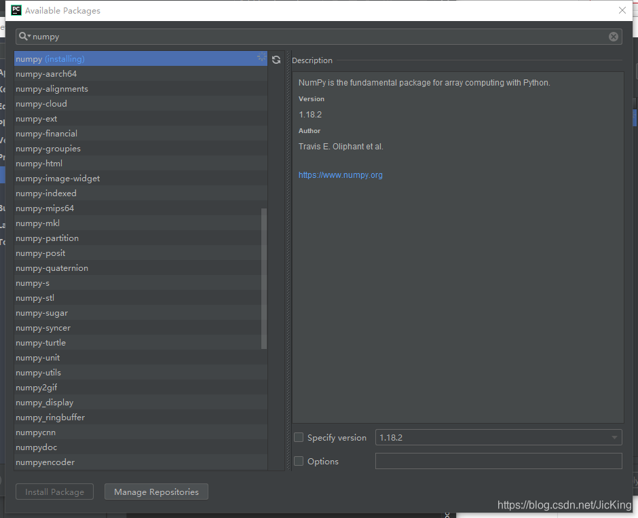The height and width of the screenshot is (518, 638).
Task: Click the refresh packages list icon
Action: tap(276, 60)
